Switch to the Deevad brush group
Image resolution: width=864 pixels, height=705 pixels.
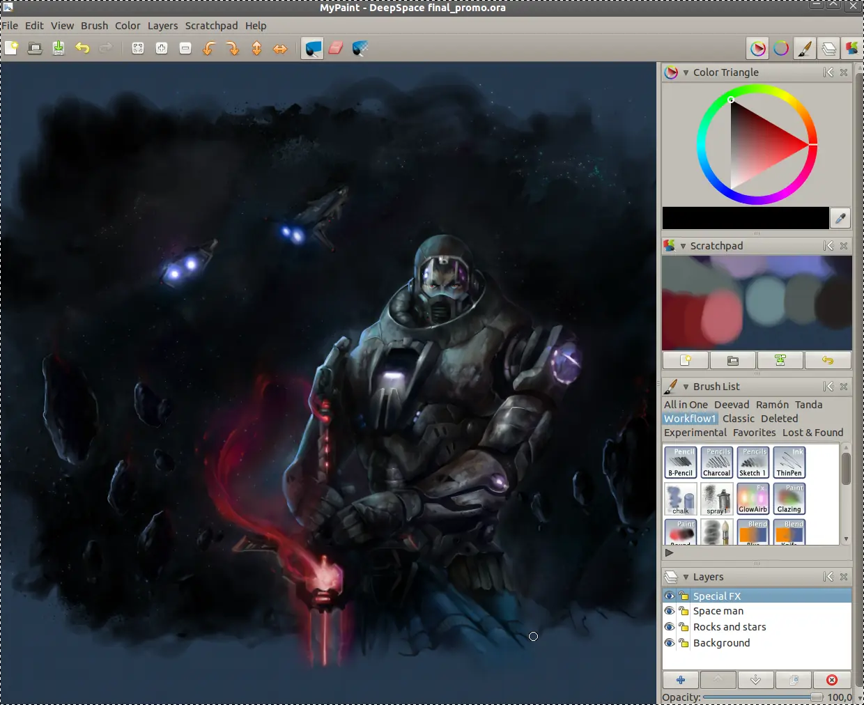click(x=732, y=405)
